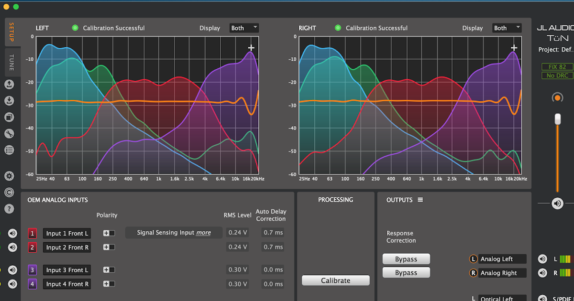Mute the Analog Right output speaker
Image resolution: width=574 pixels, height=301 pixels.
tap(542, 273)
